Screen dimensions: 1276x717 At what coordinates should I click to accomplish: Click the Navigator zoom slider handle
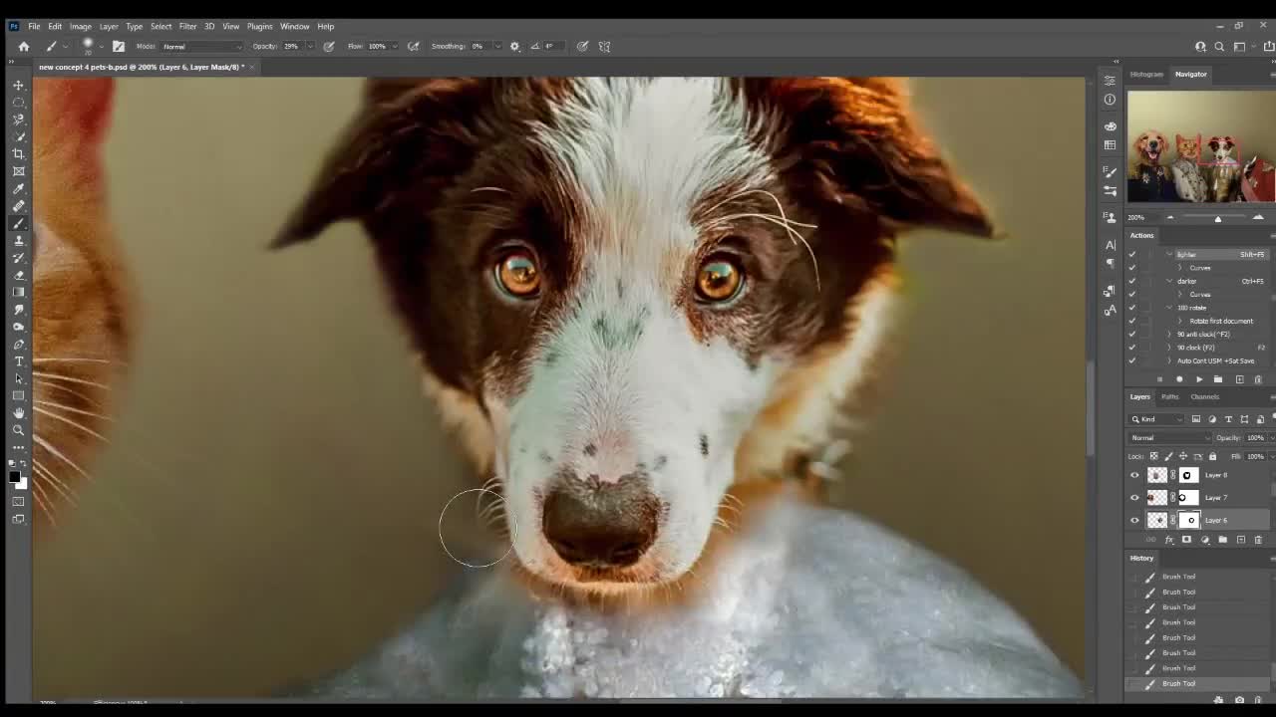click(x=1217, y=217)
